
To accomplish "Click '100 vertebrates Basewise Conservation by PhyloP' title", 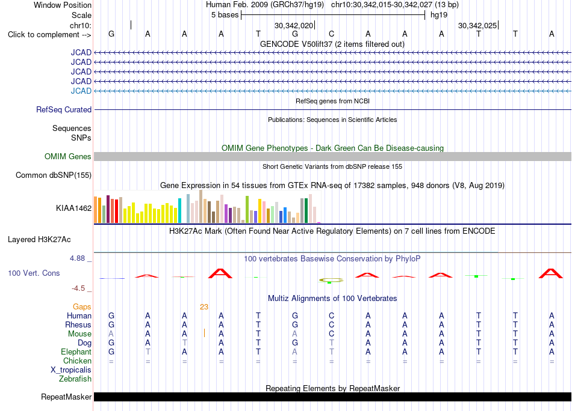I will 332,259.
